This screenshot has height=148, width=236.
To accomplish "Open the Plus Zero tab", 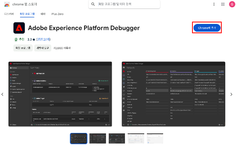I will tap(57, 14).
